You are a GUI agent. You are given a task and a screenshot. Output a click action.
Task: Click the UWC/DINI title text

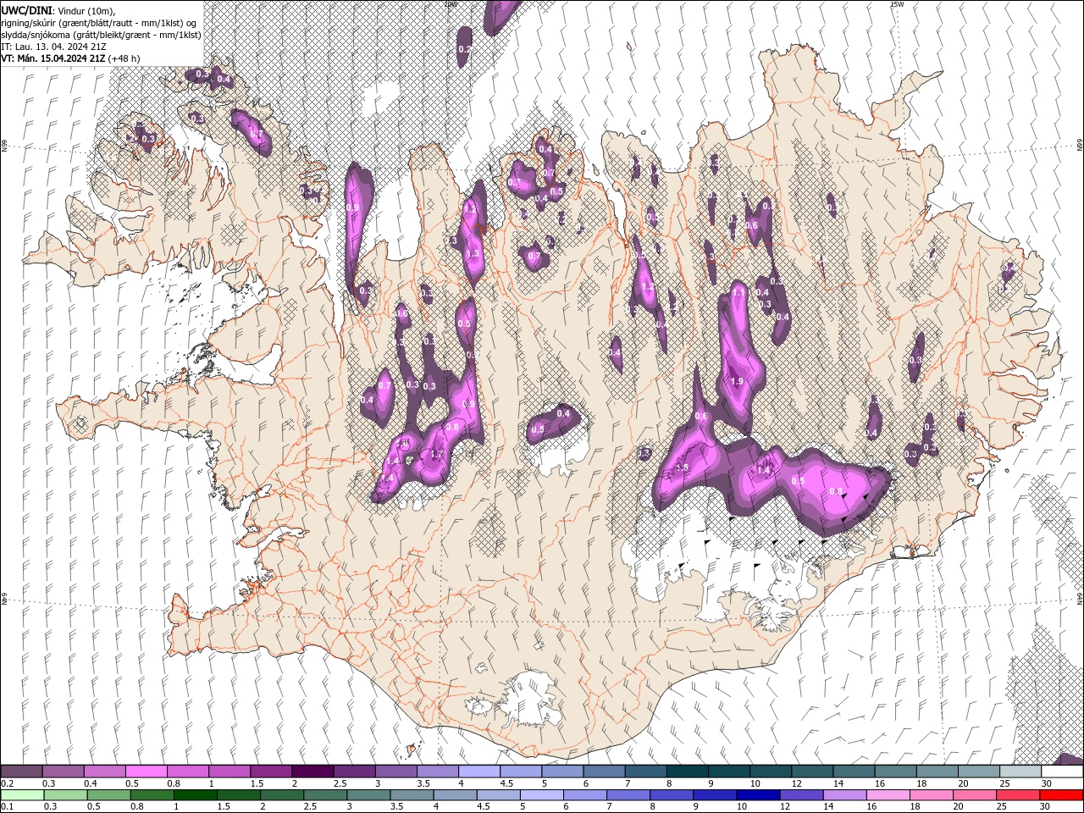point(27,10)
